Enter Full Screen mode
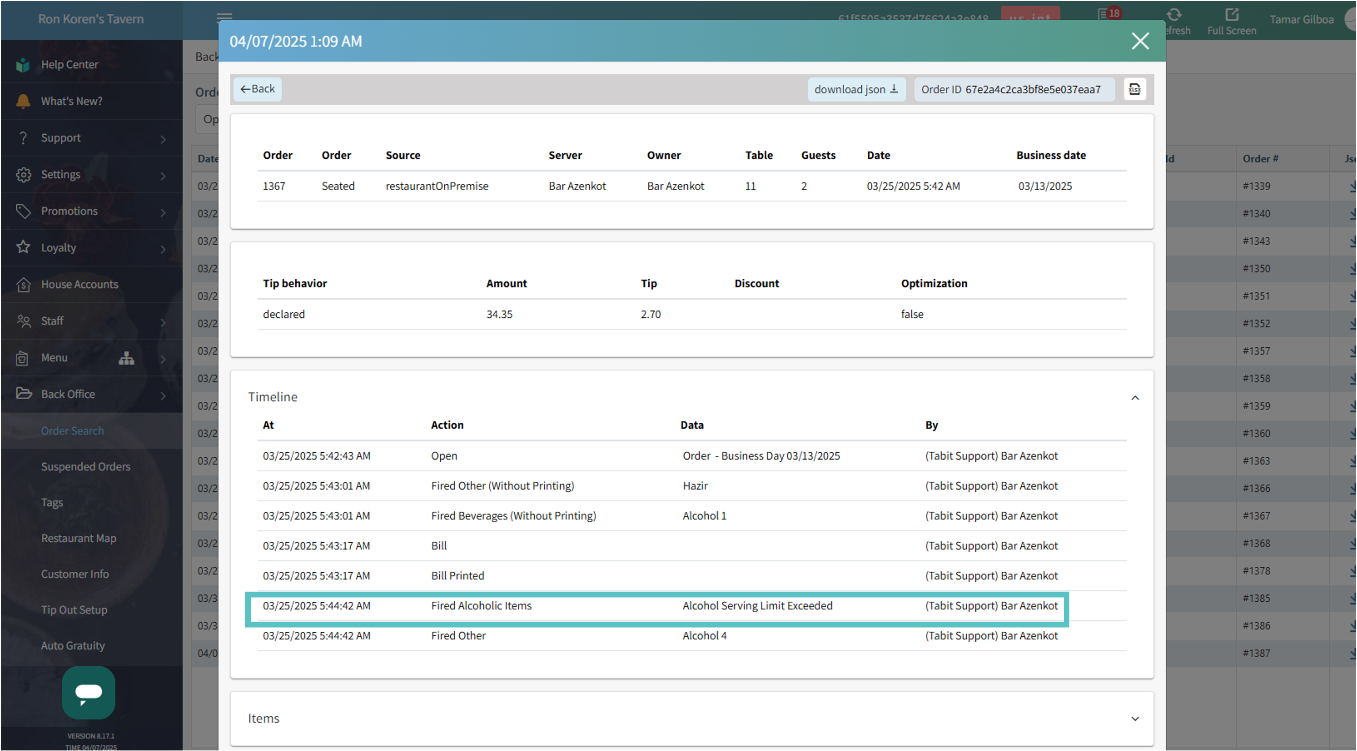This screenshot has height=751, width=1357. pos(1231,22)
